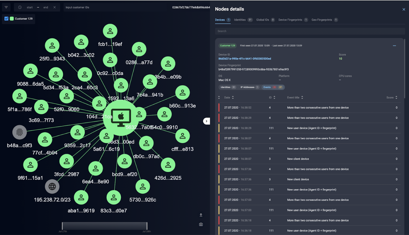This screenshot has height=235, width=409.
Task: Open the three-dot menu on the device card
Action: [x=394, y=46]
